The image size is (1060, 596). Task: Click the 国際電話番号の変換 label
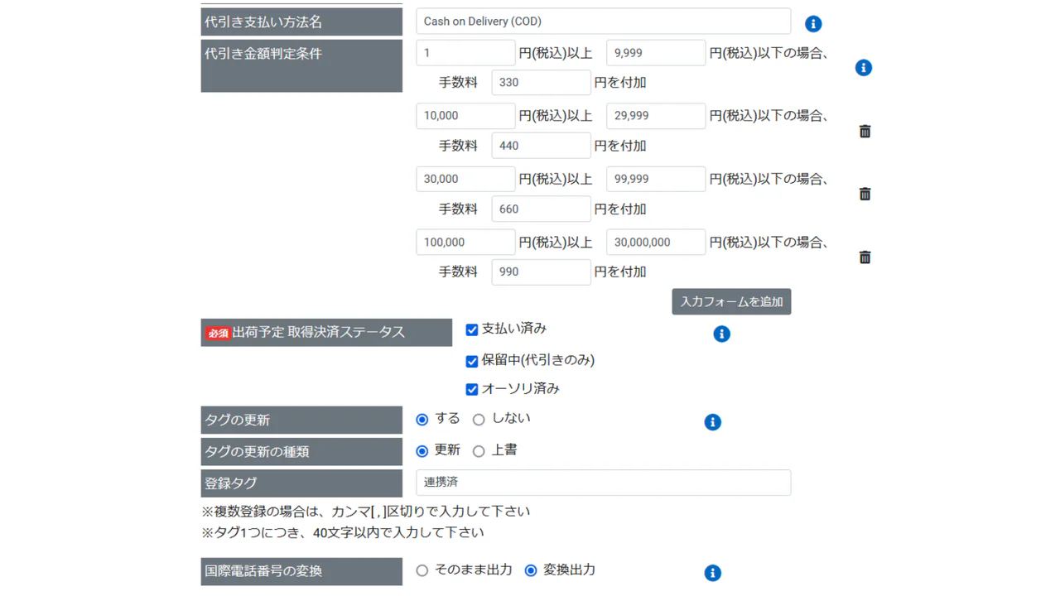click(x=301, y=571)
